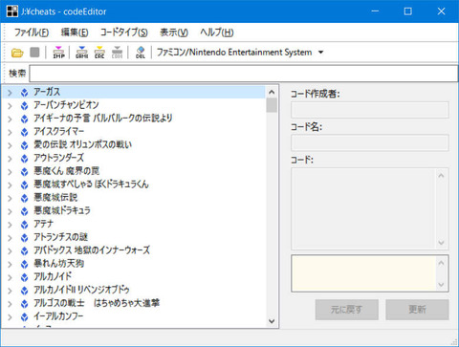The height and width of the screenshot is (347, 459).
Task: Expand the 愛の伝説 オリュンポスの戦い node
Action: 10,145
